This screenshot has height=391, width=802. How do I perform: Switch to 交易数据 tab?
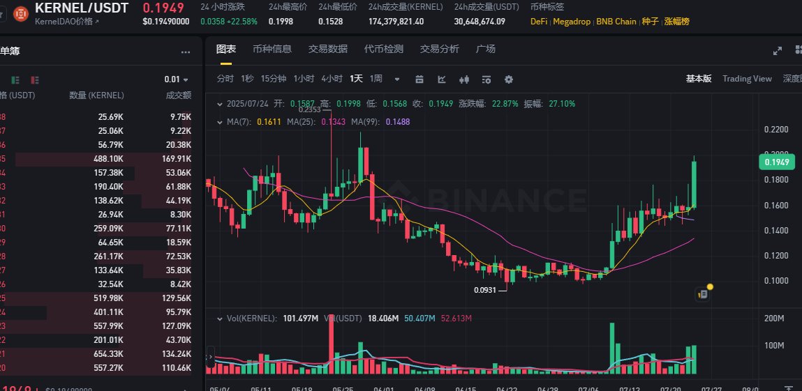(x=328, y=49)
